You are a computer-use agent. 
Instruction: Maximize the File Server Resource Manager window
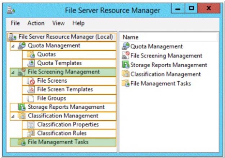pyautogui.click(x=191, y=8)
